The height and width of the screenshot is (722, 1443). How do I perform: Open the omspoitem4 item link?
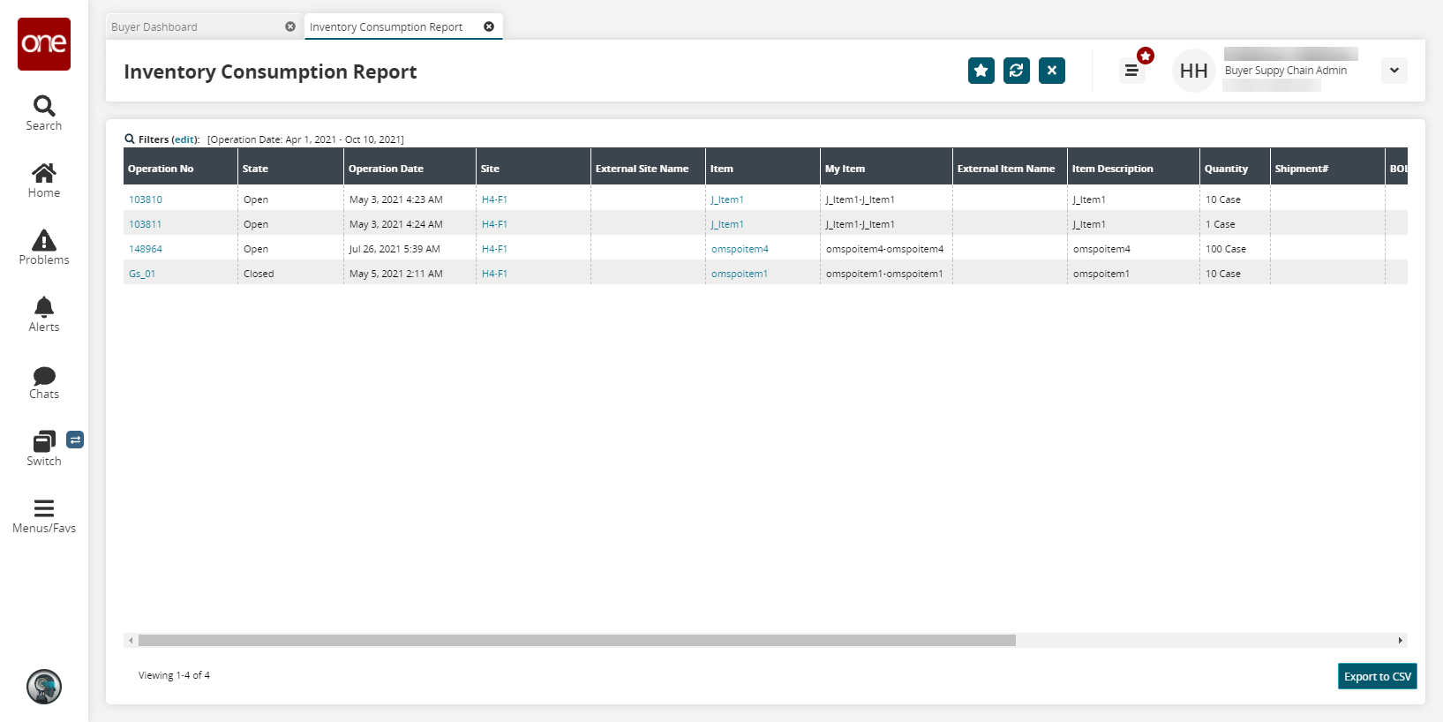(x=740, y=249)
